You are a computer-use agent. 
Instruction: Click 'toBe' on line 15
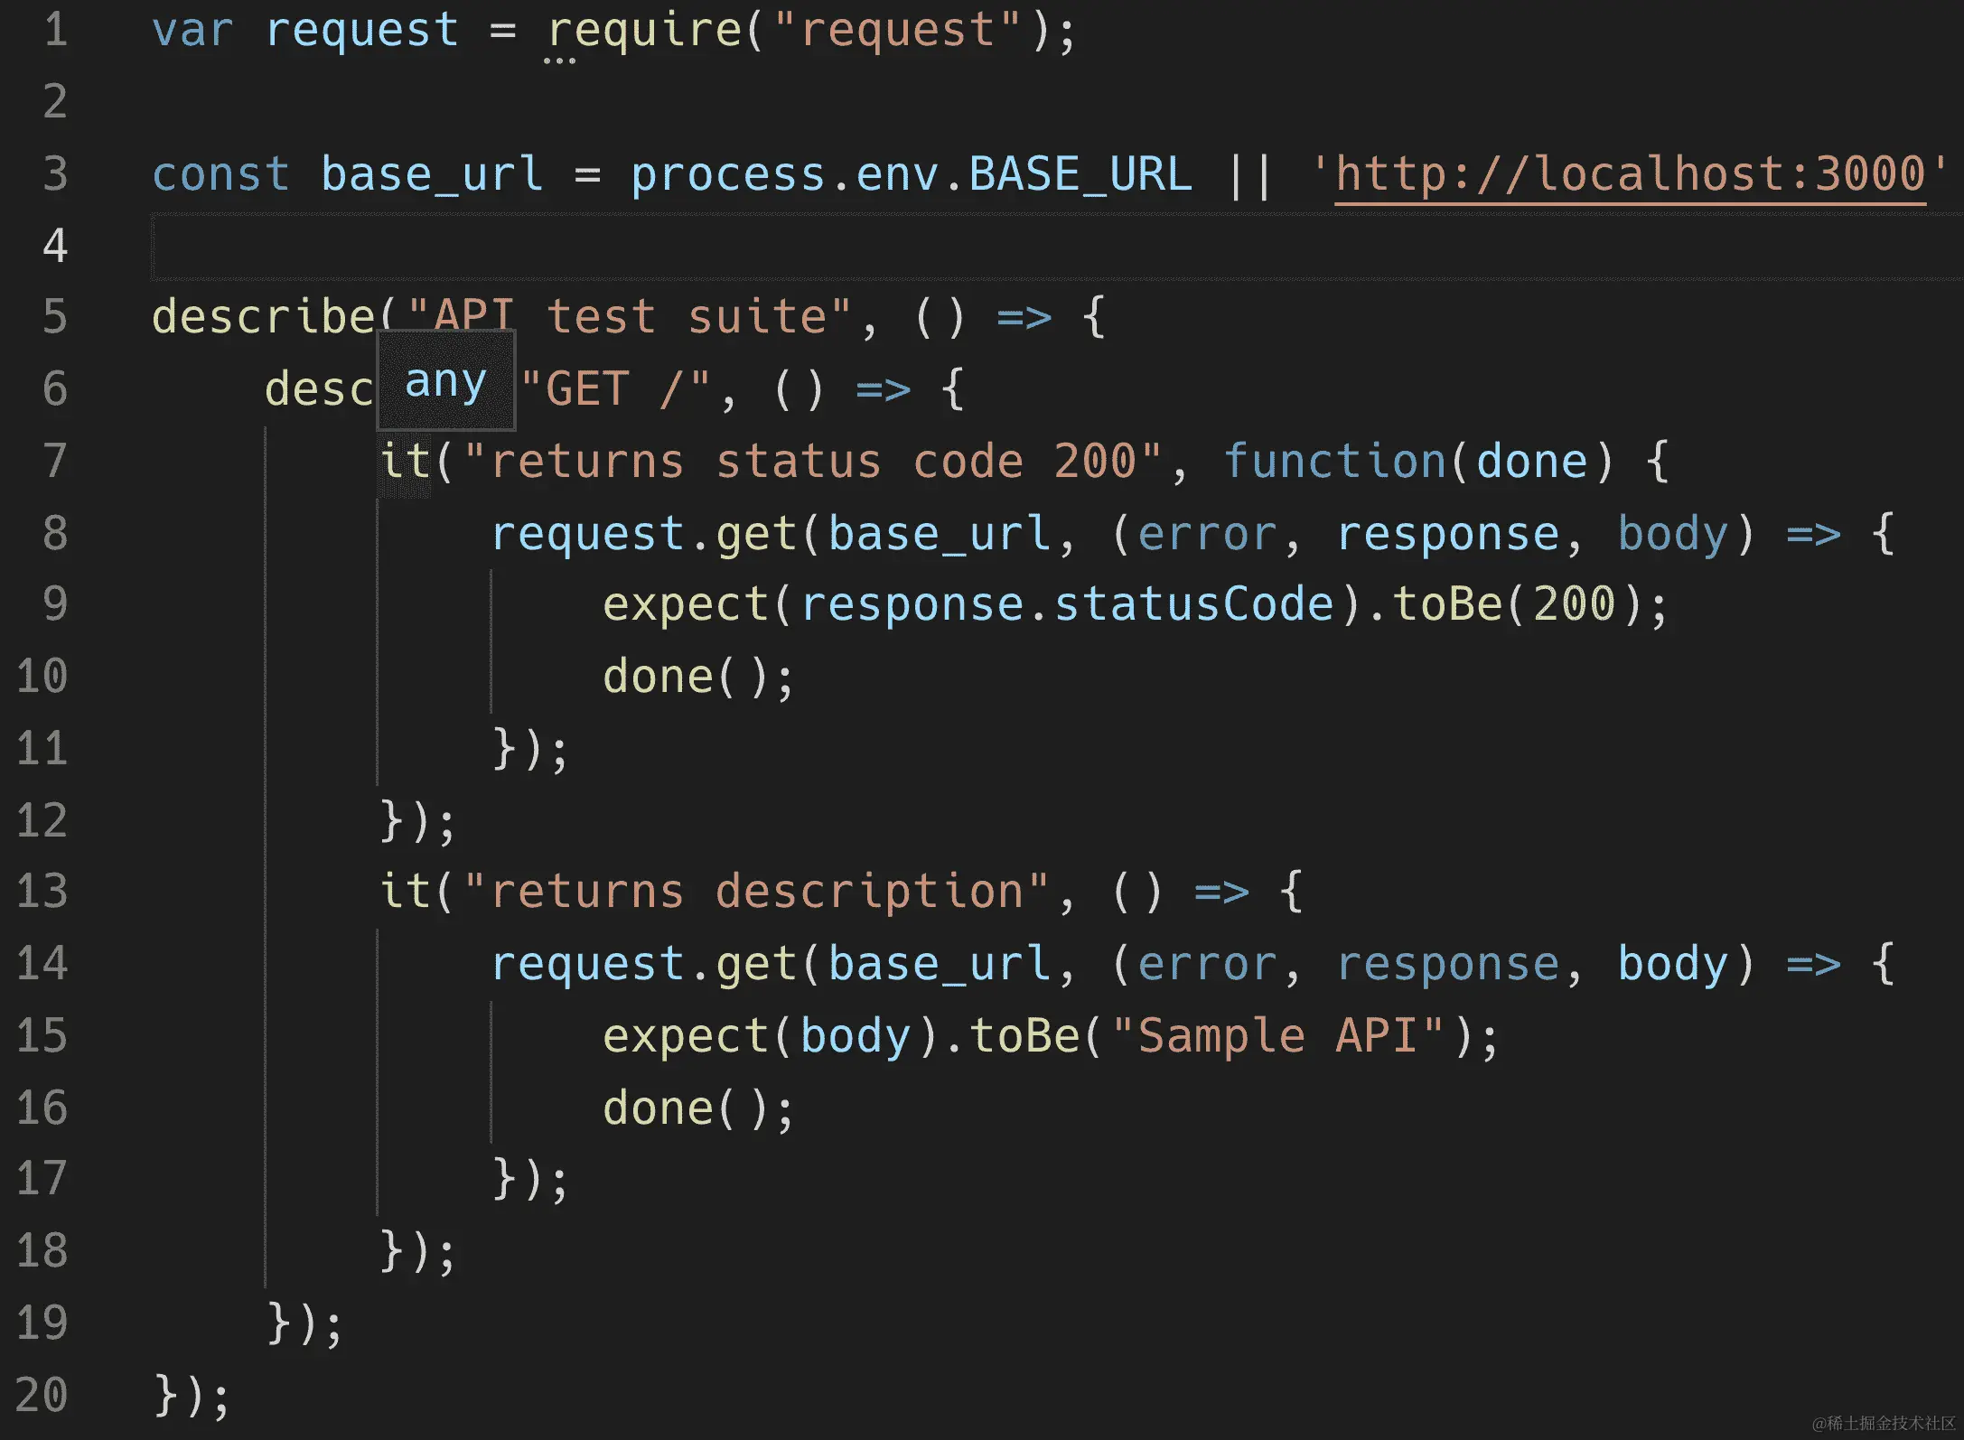(1025, 1035)
